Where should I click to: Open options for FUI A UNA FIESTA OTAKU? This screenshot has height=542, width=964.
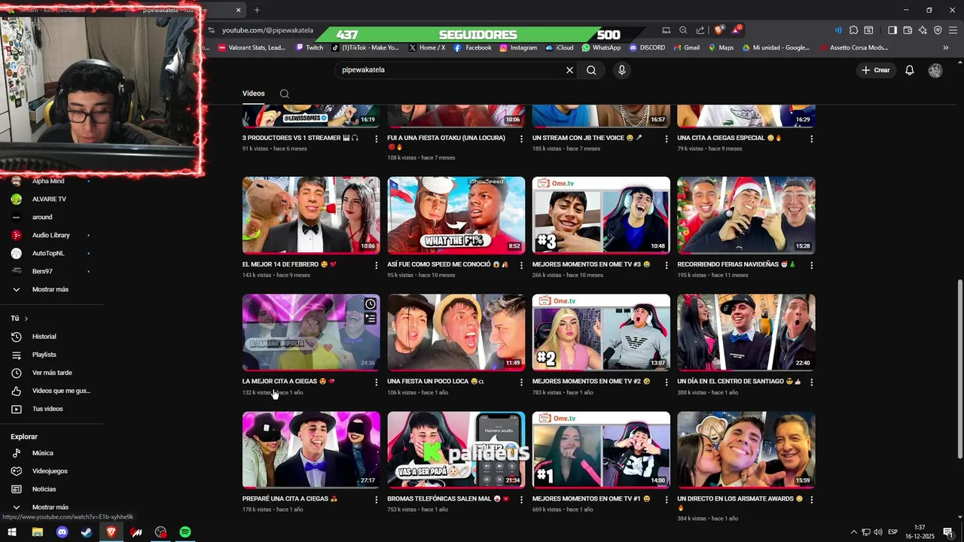521,139
